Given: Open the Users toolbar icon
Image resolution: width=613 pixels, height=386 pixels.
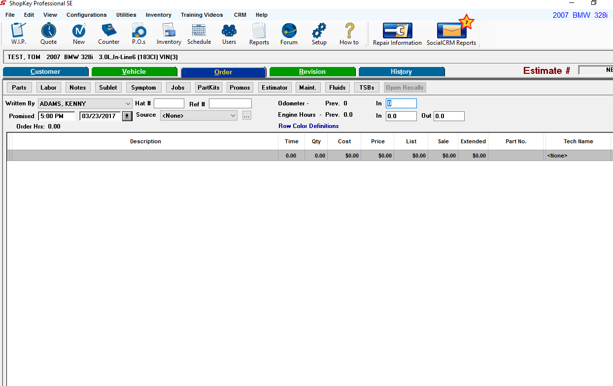Looking at the screenshot, I should pos(229,34).
